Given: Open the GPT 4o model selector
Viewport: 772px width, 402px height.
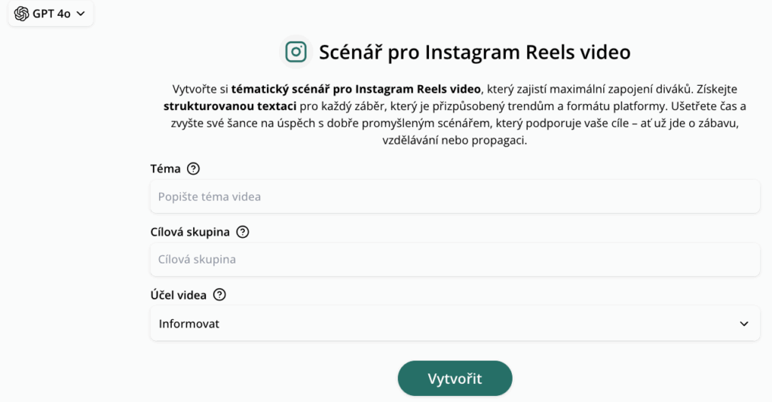Looking at the screenshot, I should [51, 14].
